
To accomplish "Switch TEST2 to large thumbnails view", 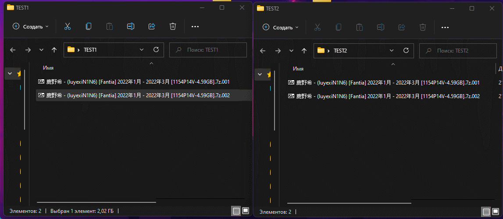I will point(495,212).
